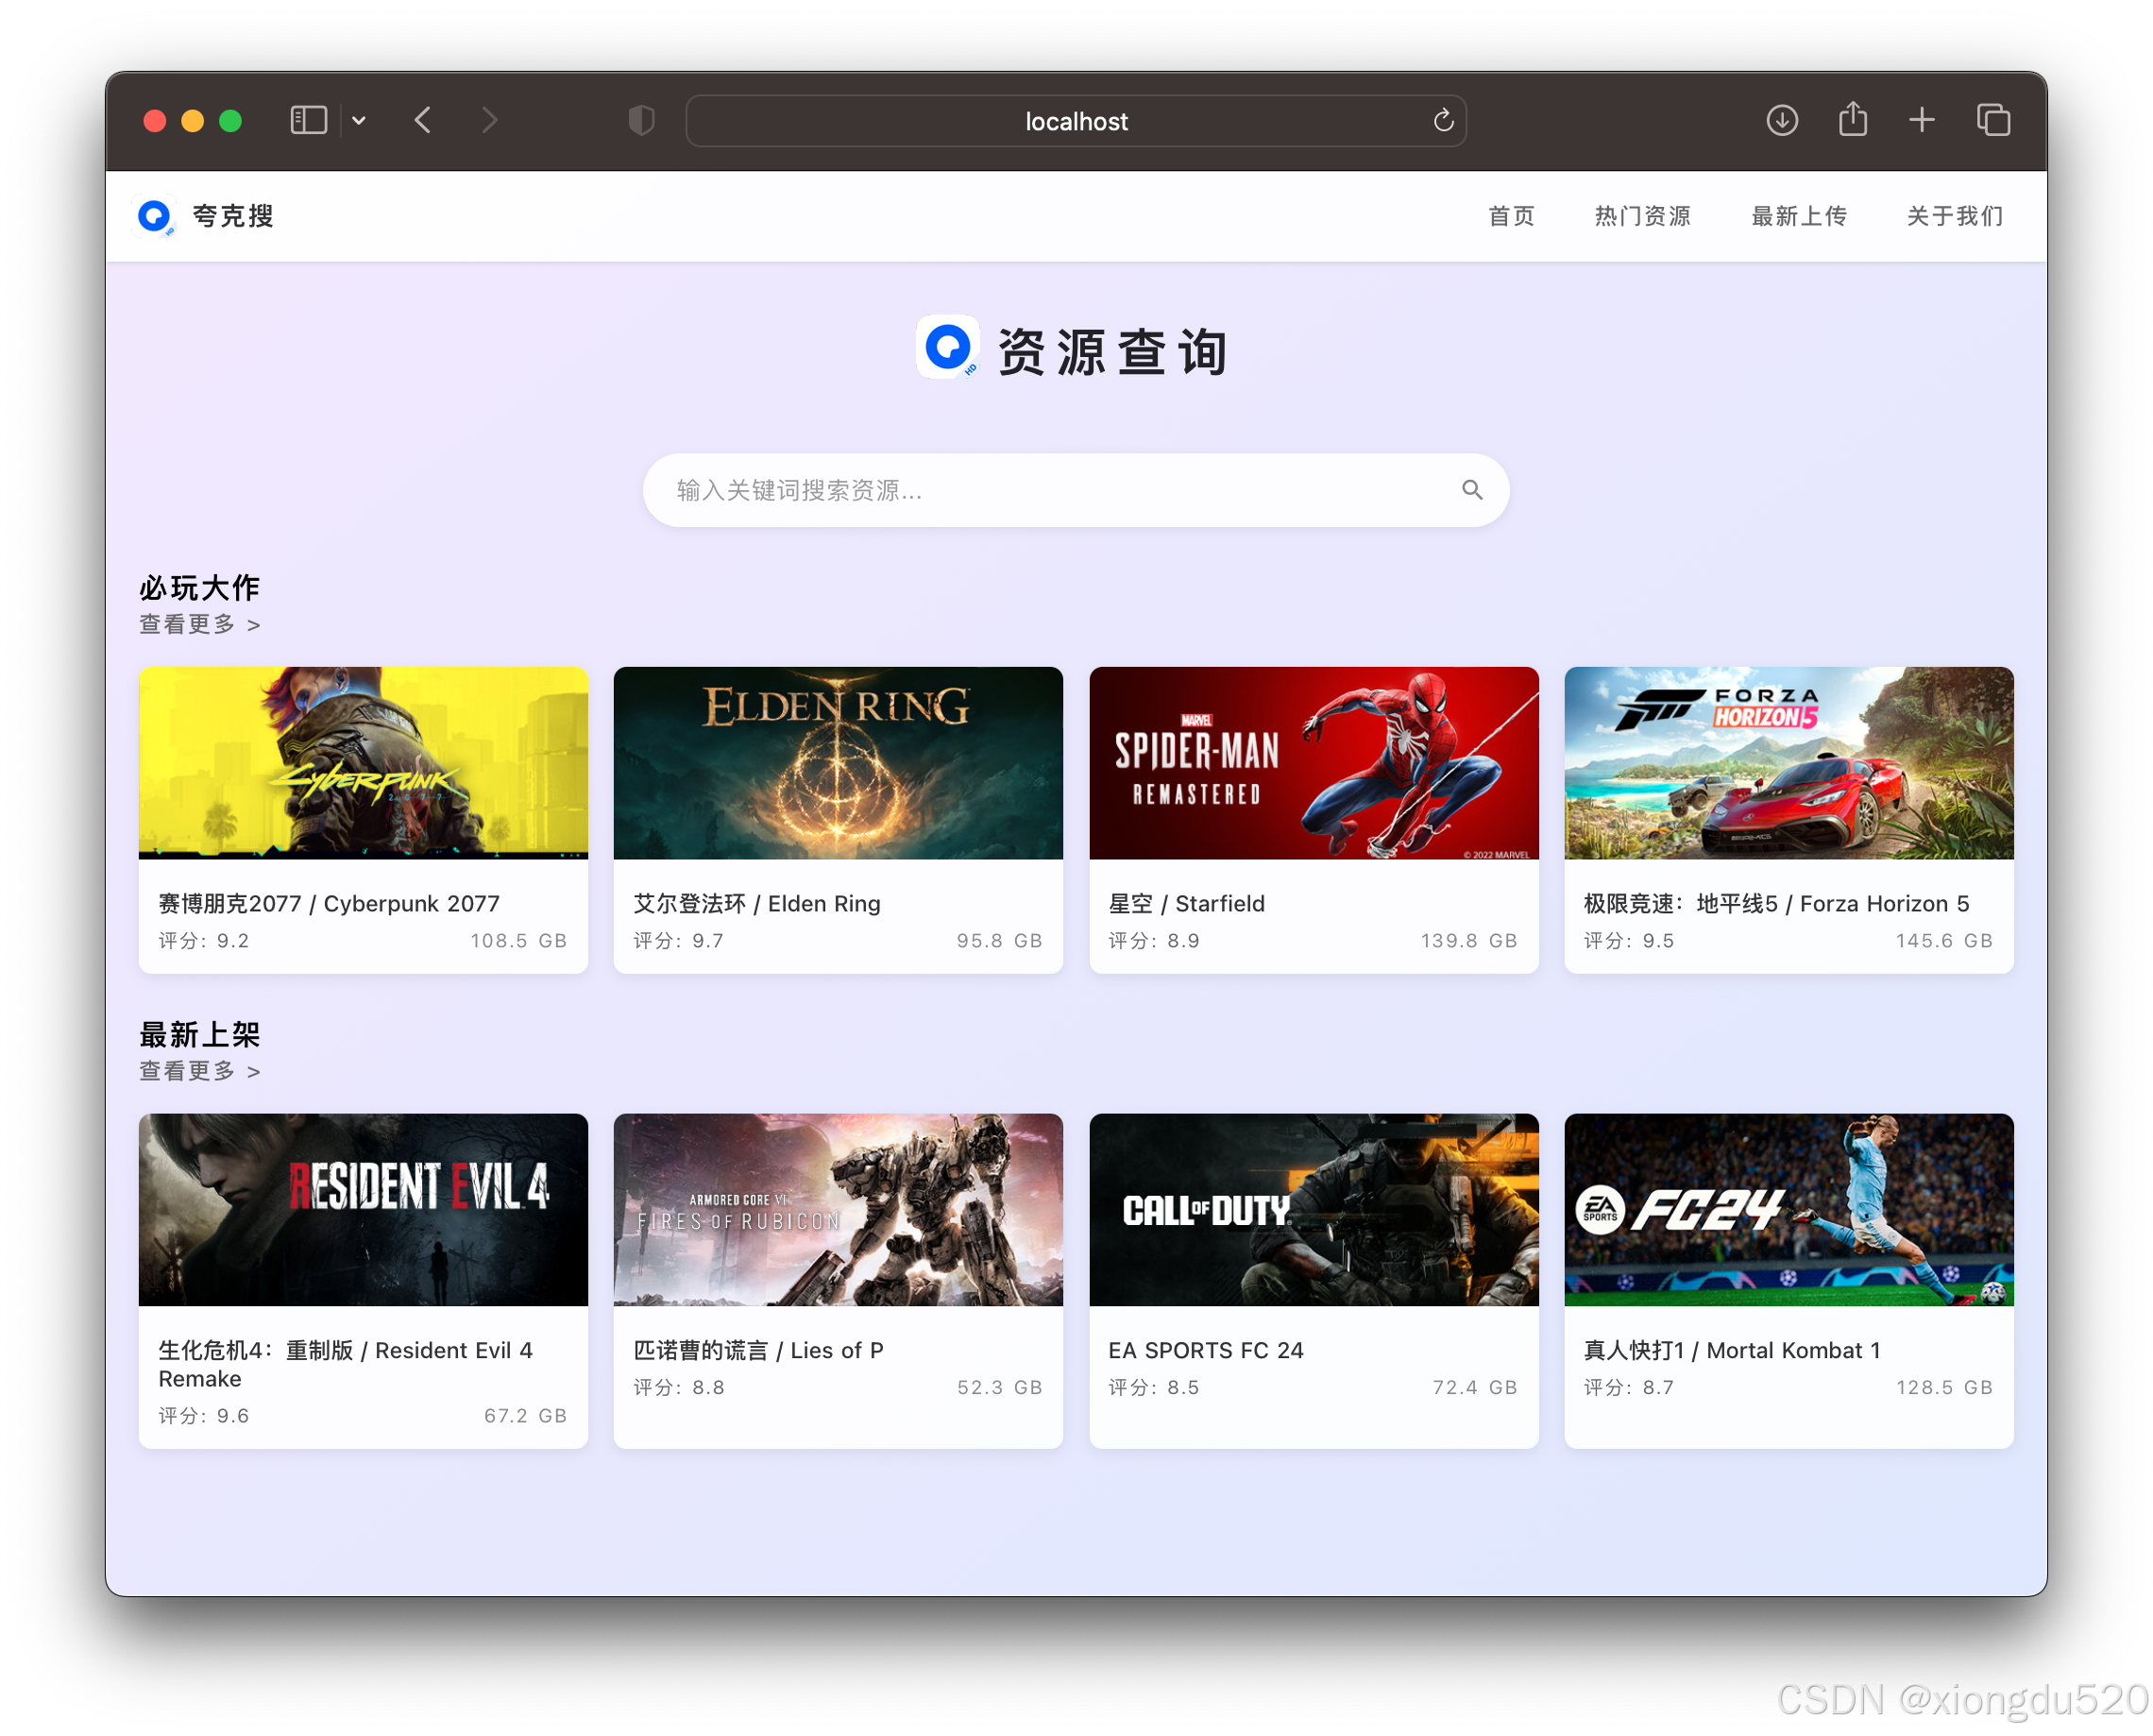The height and width of the screenshot is (1736, 2153).
Task: Click the title 星空 / Starfield
Action: click(1186, 904)
